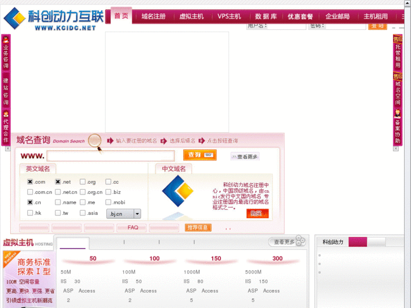Click the www domain name input field

point(111,156)
